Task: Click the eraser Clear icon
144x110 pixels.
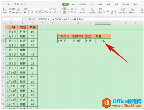Action: pyautogui.click(x=55, y=12)
